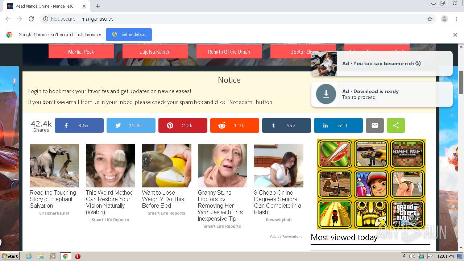
Task: Open This Weird Method Can Restore Vision link
Action: (x=109, y=202)
